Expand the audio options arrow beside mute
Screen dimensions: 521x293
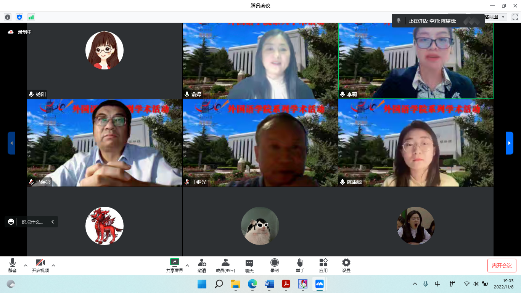pyautogui.click(x=26, y=266)
